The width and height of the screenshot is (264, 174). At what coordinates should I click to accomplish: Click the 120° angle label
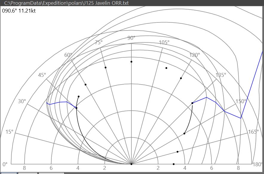[194, 55]
